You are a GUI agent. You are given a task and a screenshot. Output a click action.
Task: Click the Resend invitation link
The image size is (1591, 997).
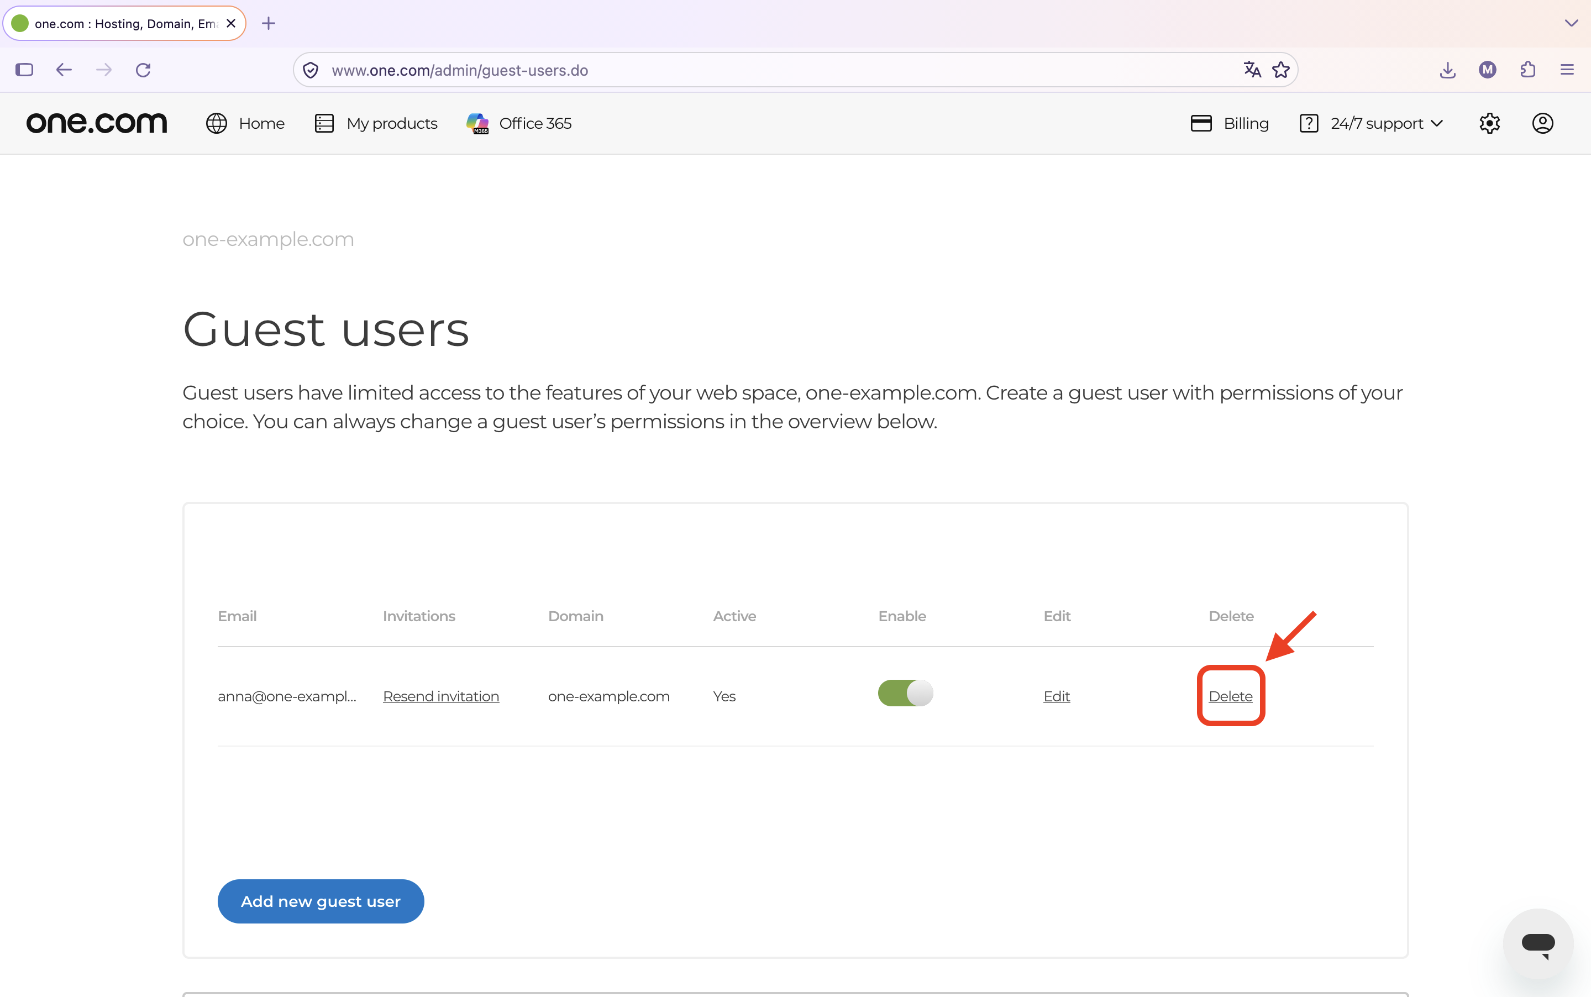(x=440, y=696)
